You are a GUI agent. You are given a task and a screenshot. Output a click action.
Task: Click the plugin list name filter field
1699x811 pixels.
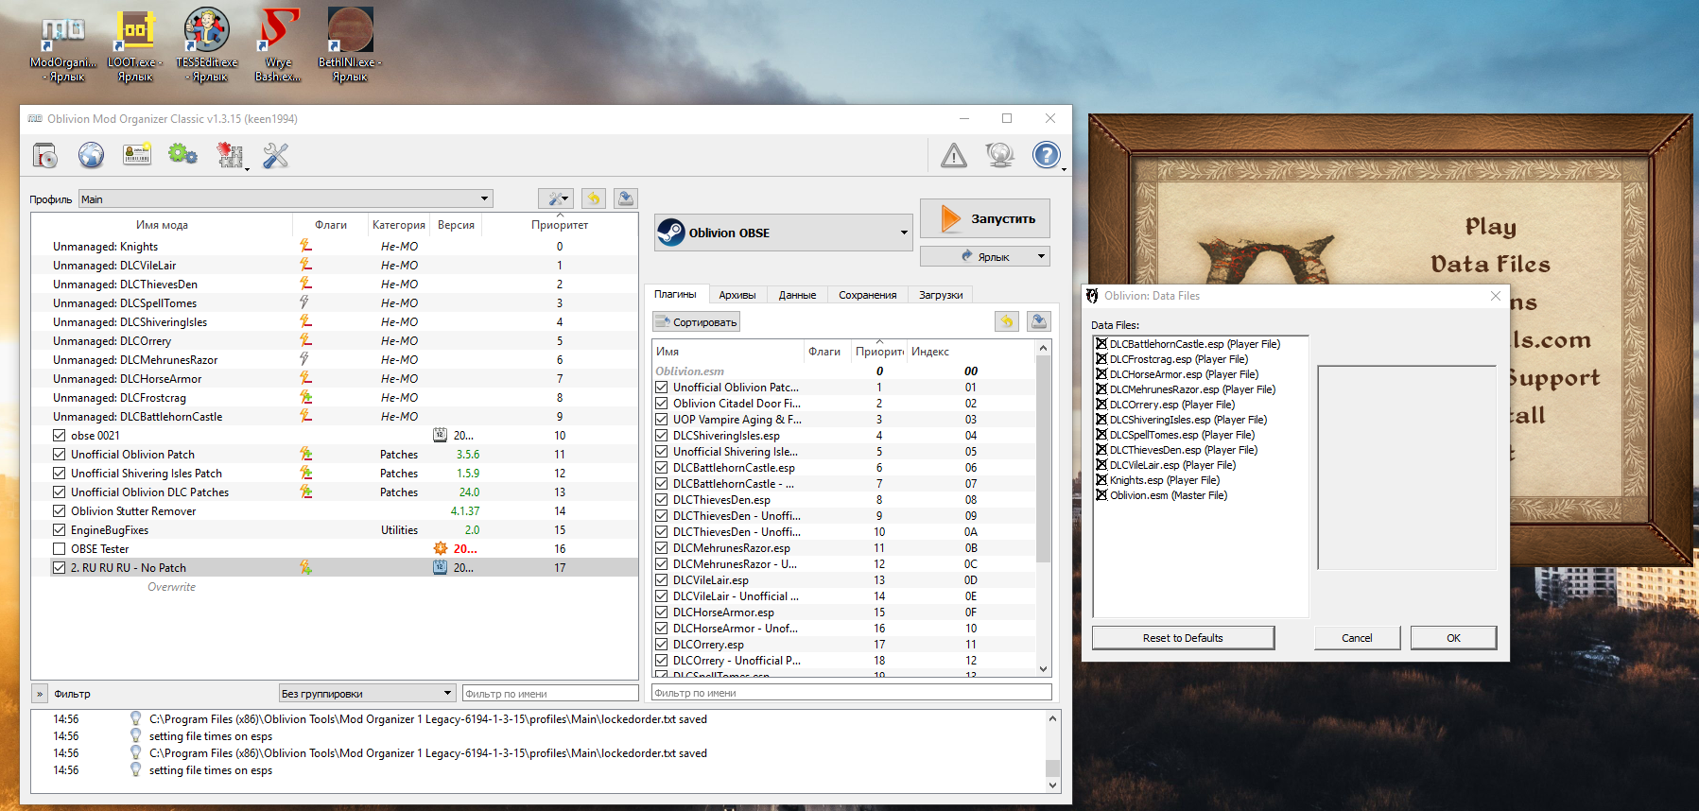coord(852,692)
